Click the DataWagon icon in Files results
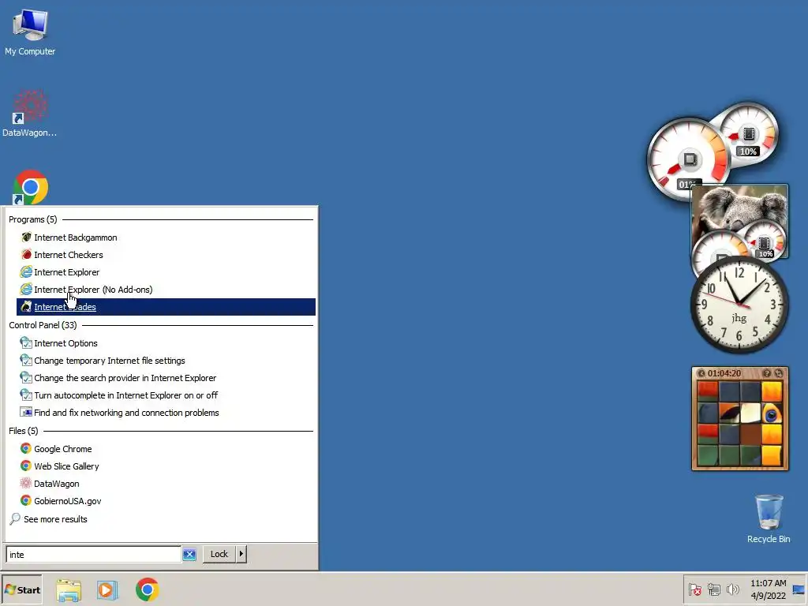The width and height of the screenshot is (808, 606). (x=26, y=484)
